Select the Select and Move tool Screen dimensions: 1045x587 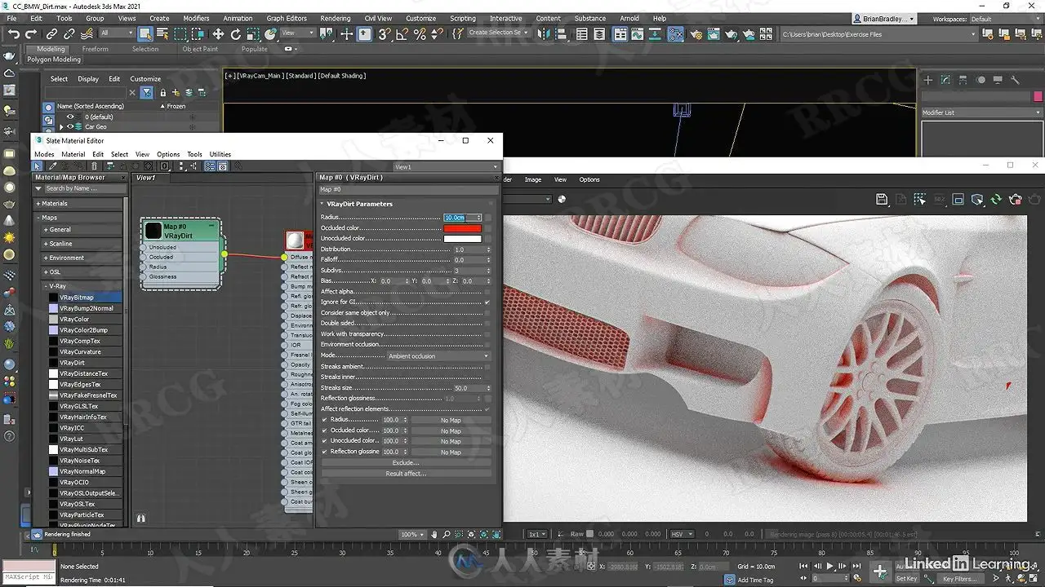(218, 33)
